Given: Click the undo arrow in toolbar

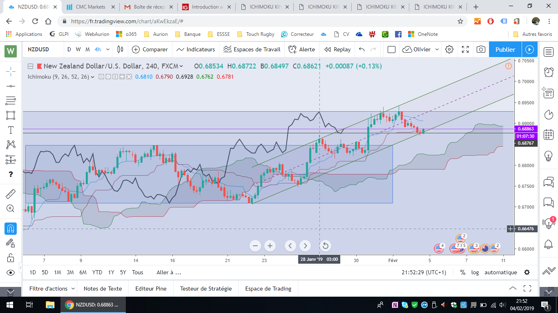Looking at the screenshot, I should pyautogui.click(x=362, y=49).
